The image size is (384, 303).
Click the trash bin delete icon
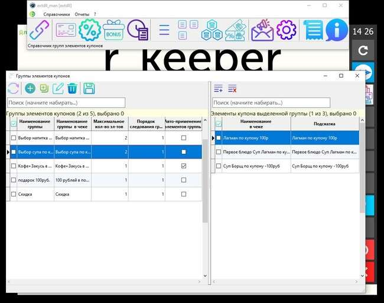tap(72, 89)
